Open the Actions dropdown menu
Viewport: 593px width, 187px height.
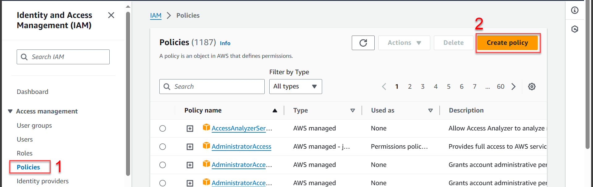coord(404,43)
